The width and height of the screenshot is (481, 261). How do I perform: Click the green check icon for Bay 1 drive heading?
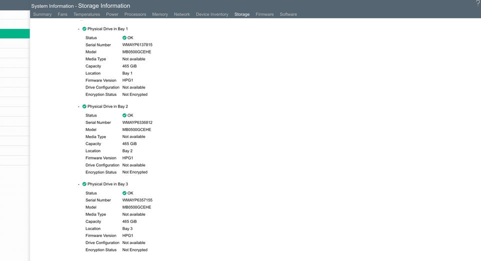coord(84,29)
